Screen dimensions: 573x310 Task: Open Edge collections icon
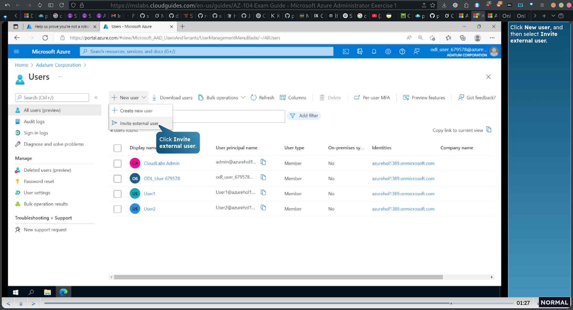tap(463, 38)
